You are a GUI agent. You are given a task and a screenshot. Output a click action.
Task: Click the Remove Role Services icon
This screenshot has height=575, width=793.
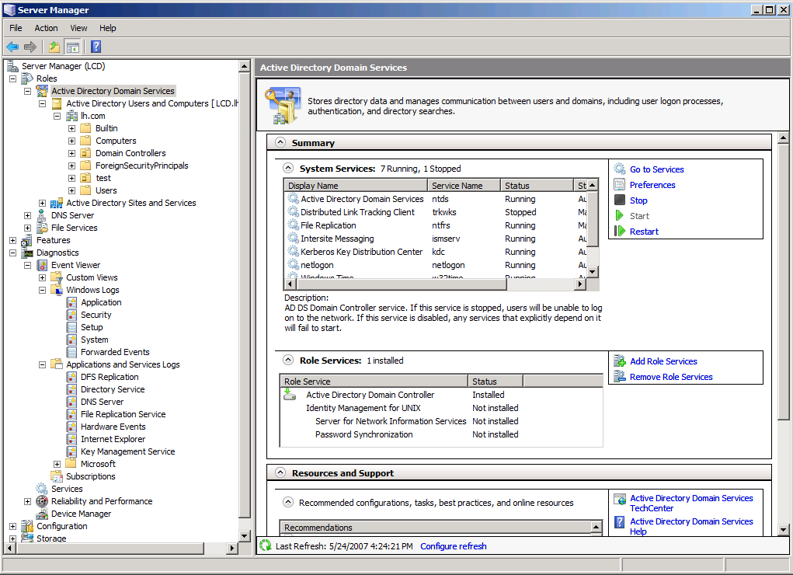(620, 377)
